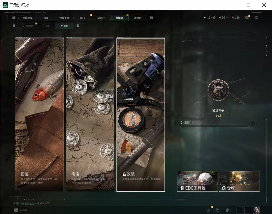
Task: Switch to the 仓库 top tab
Action: tap(46, 18)
